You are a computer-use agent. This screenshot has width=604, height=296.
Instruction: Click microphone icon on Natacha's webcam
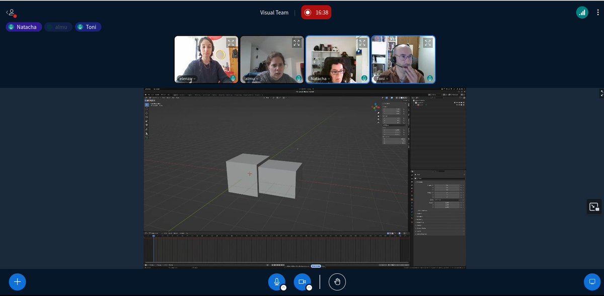pos(364,79)
